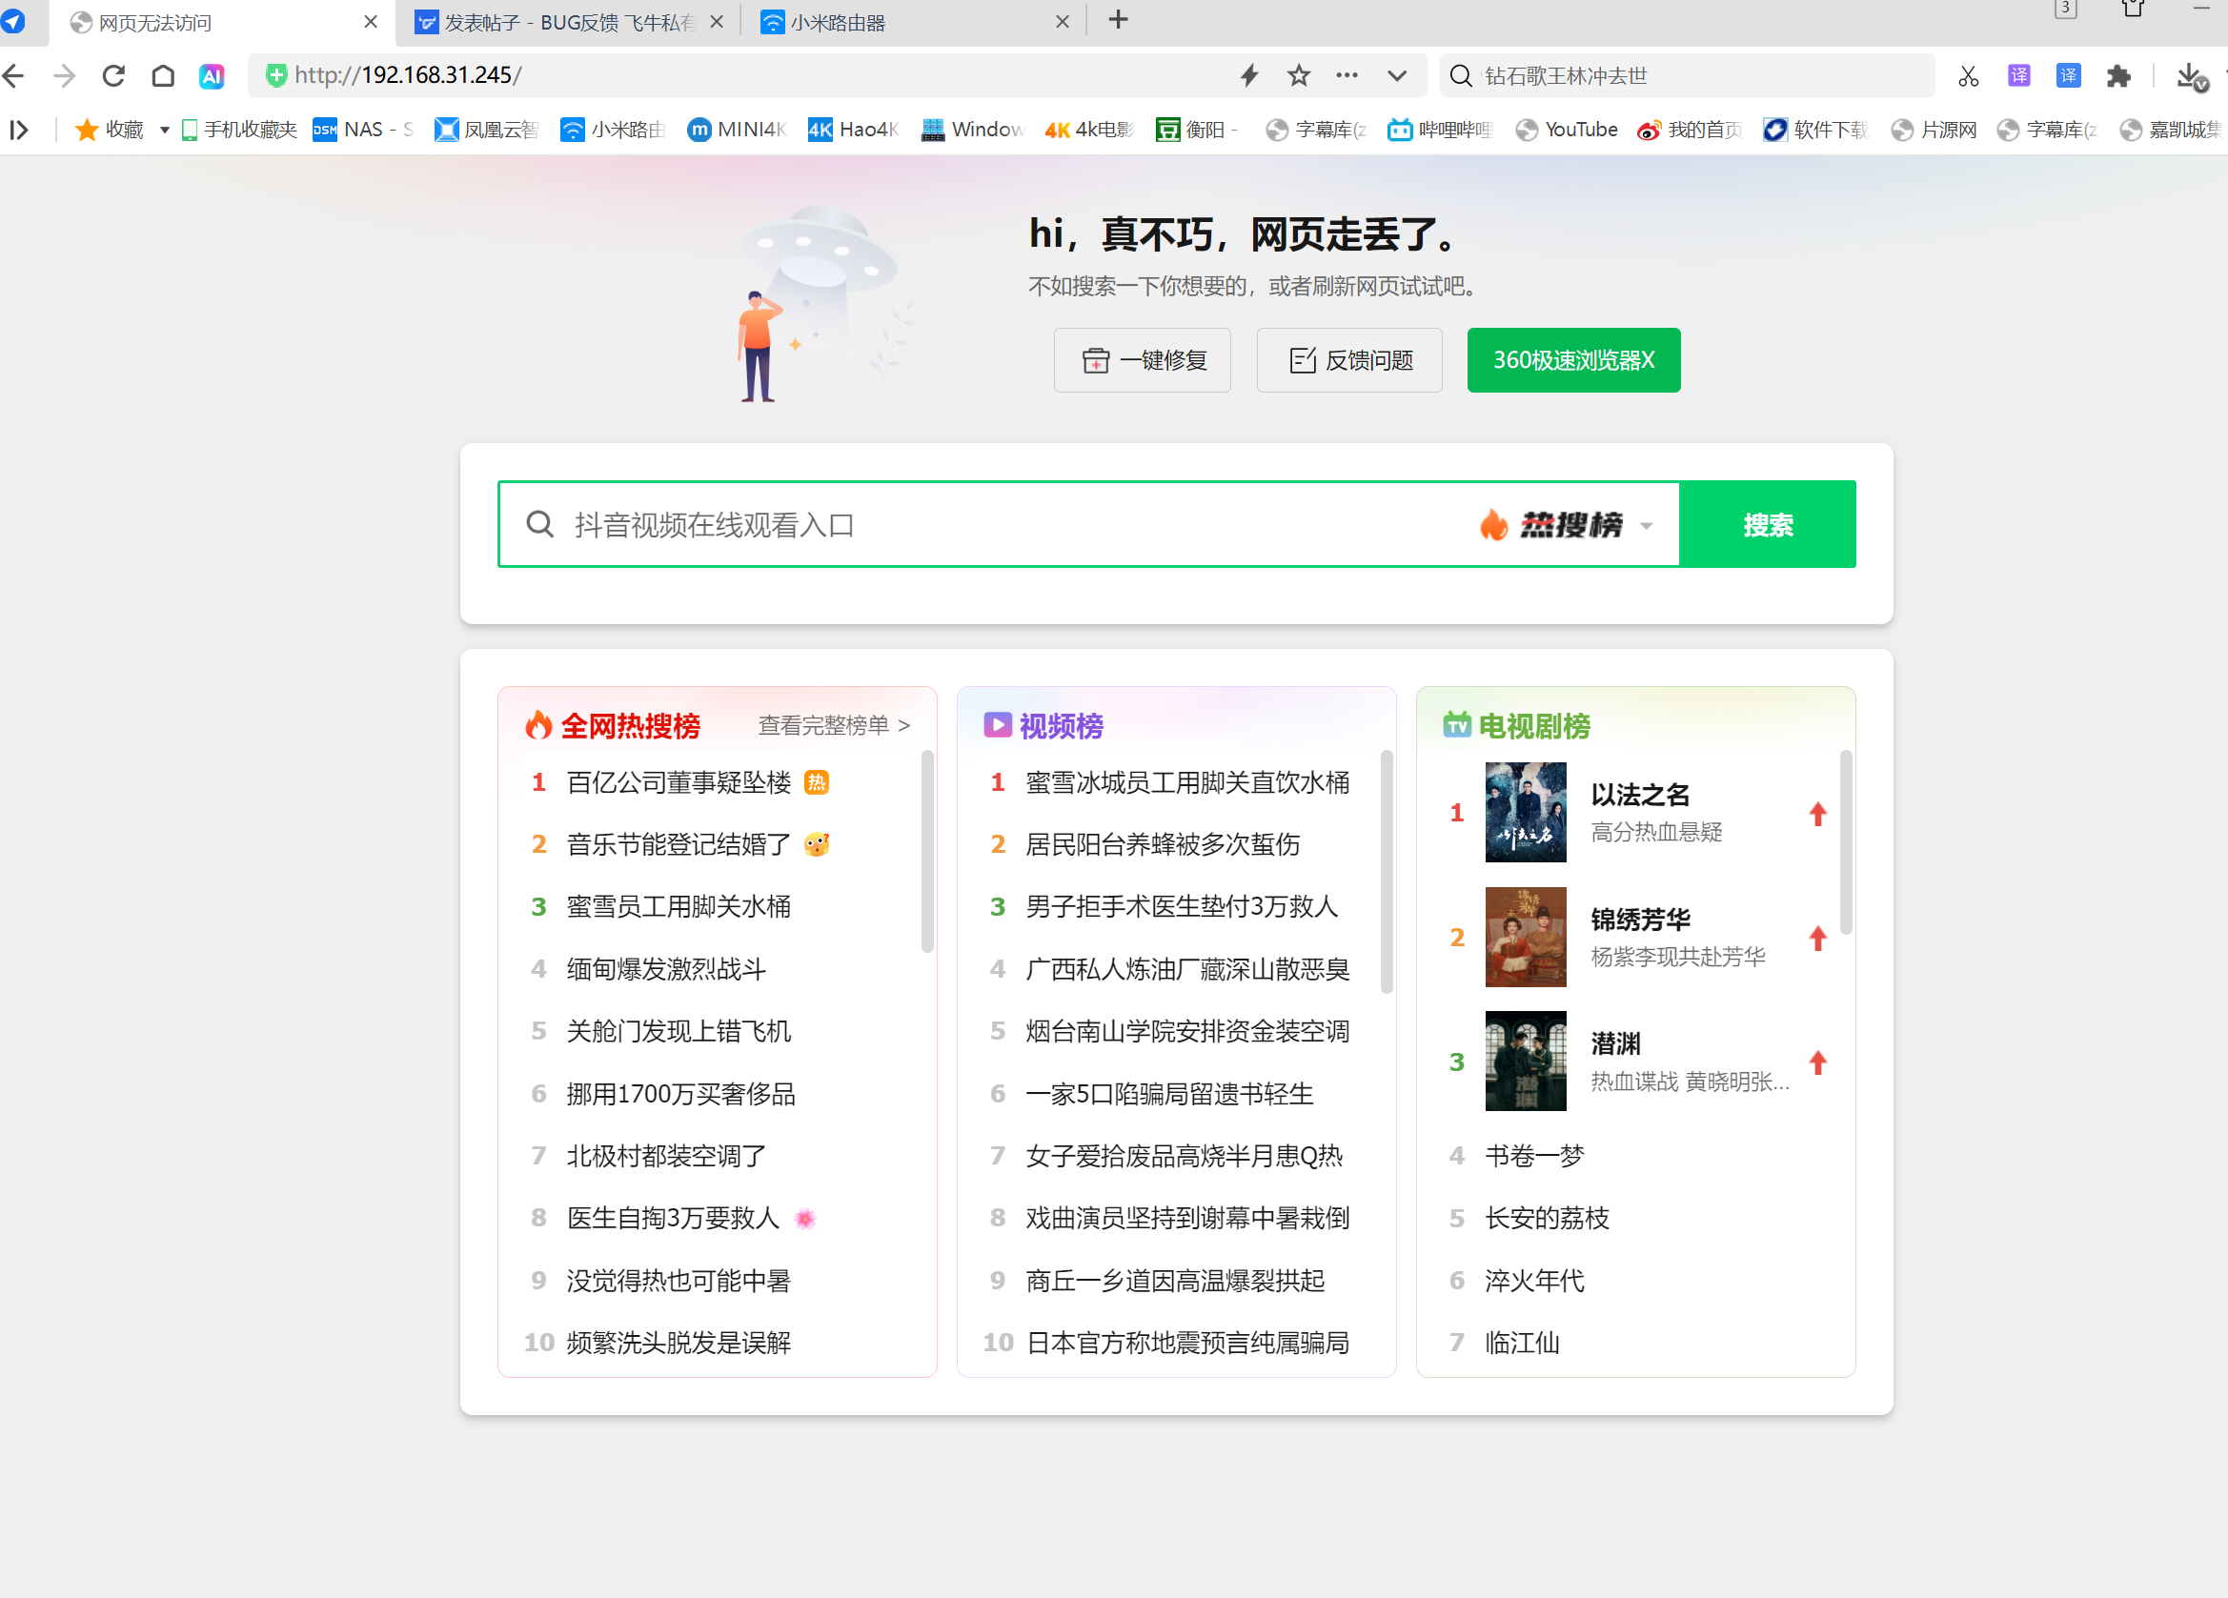
Task: Refresh the page with the reload icon
Action: (x=113, y=75)
